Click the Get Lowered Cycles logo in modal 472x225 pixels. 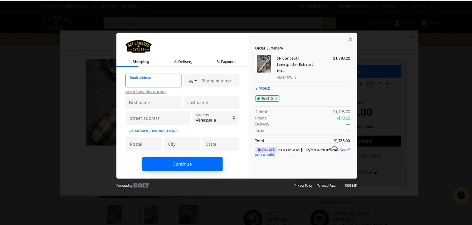(138, 46)
